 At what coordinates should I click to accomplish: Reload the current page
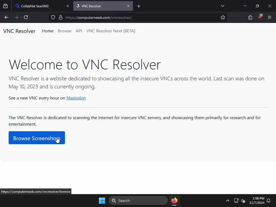26,17
